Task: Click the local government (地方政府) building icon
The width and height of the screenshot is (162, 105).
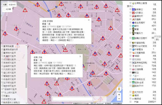Action: (x=133, y=92)
